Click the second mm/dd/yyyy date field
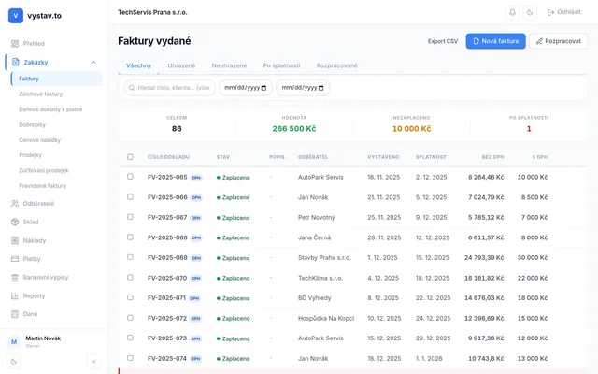This screenshot has height=374, width=598. 303,88
